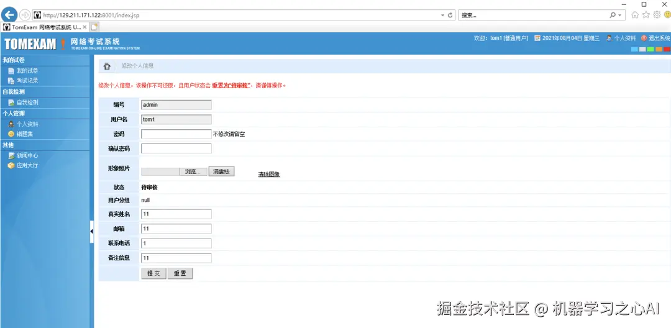Screen dimensions: 671x328
Task: Collapse the 自我检测 sidebar section header
Action: (x=45, y=92)
